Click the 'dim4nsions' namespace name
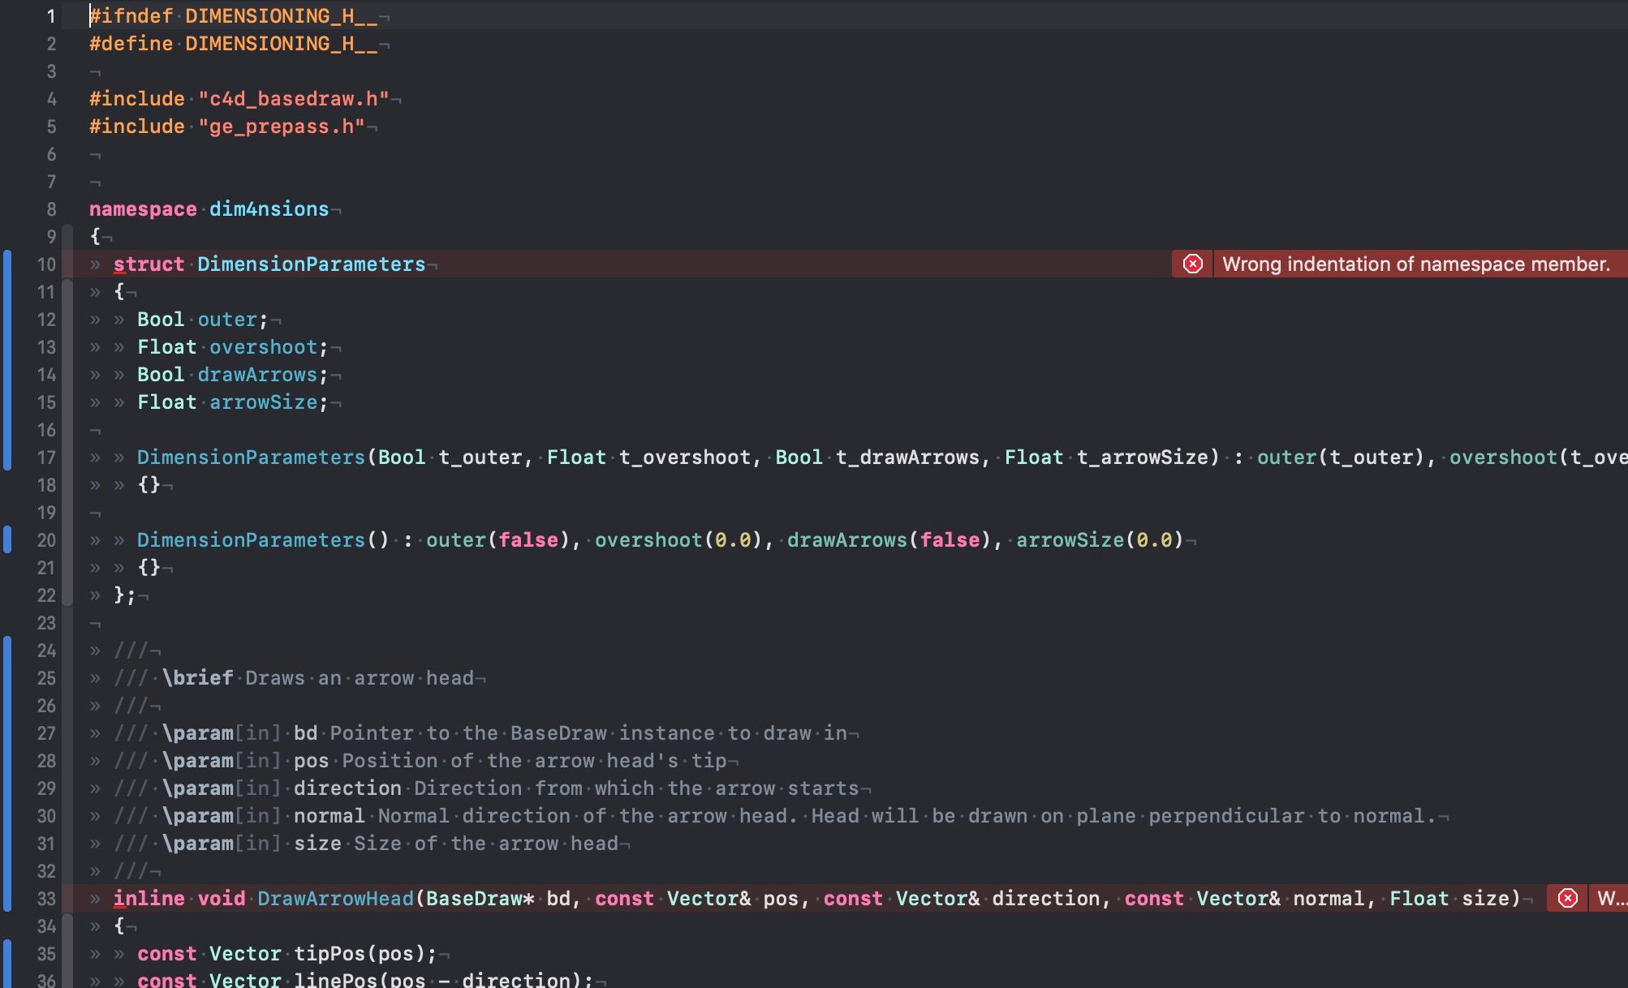 (269, 209)
